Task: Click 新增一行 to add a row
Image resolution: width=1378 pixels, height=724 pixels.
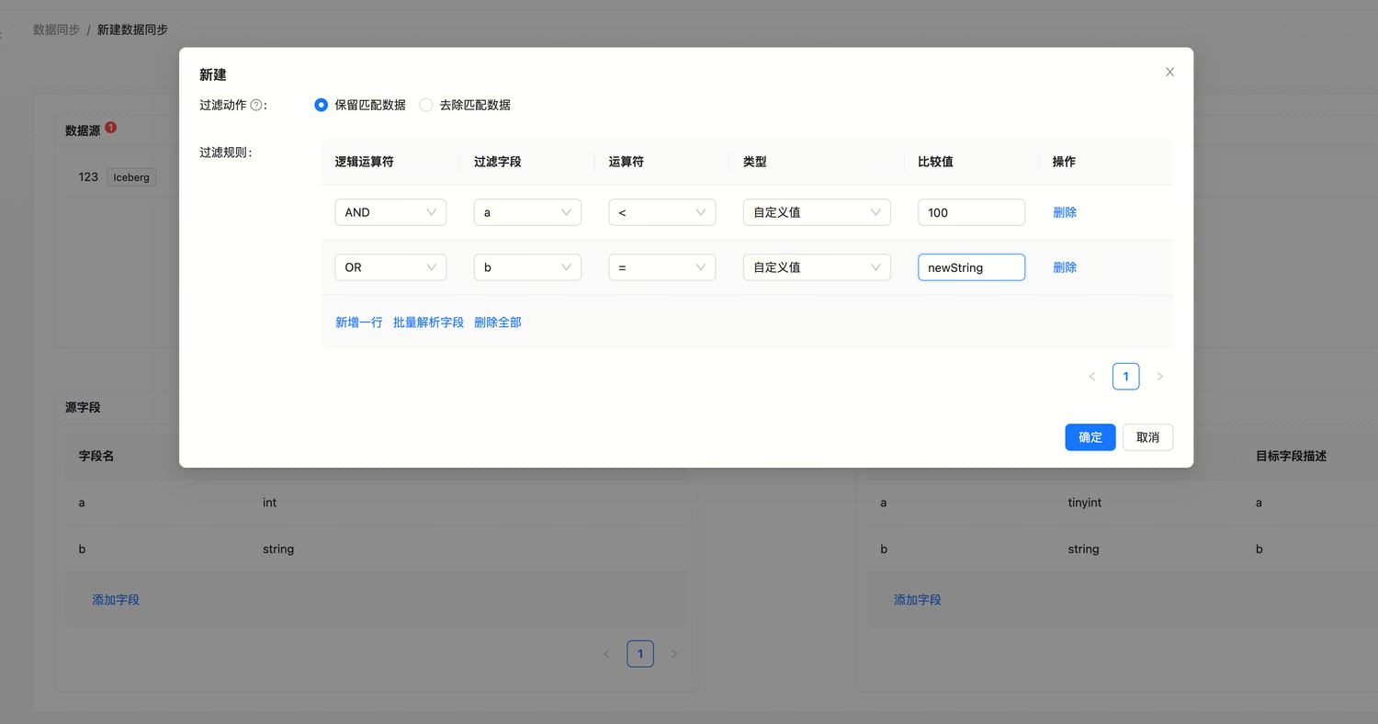Action: point(358,322)
